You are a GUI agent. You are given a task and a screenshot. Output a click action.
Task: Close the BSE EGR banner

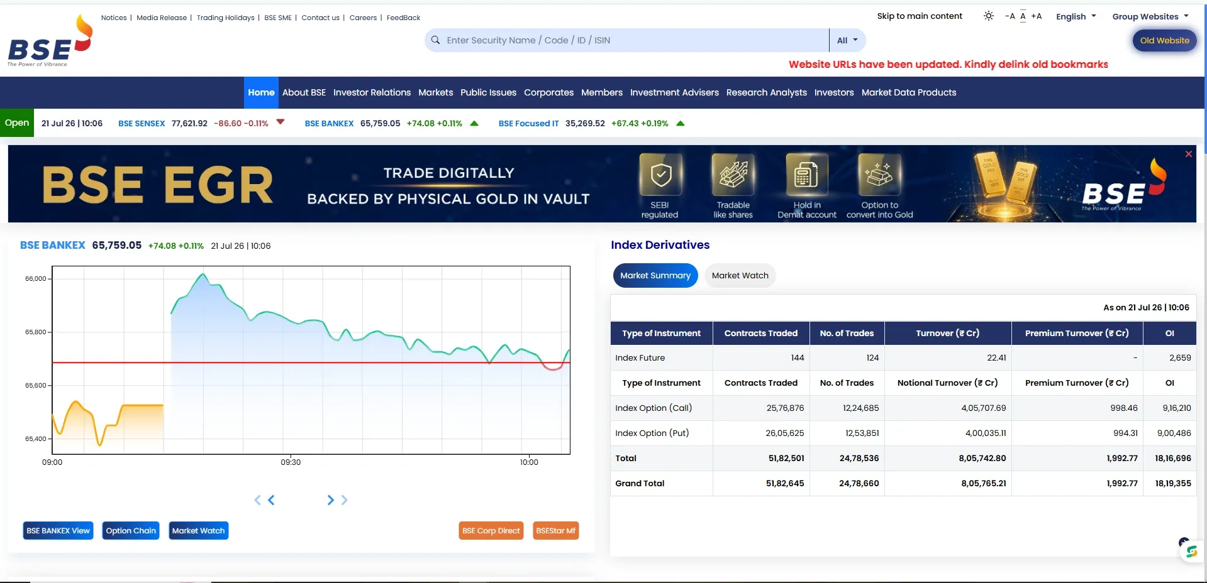pos(1188,154)
